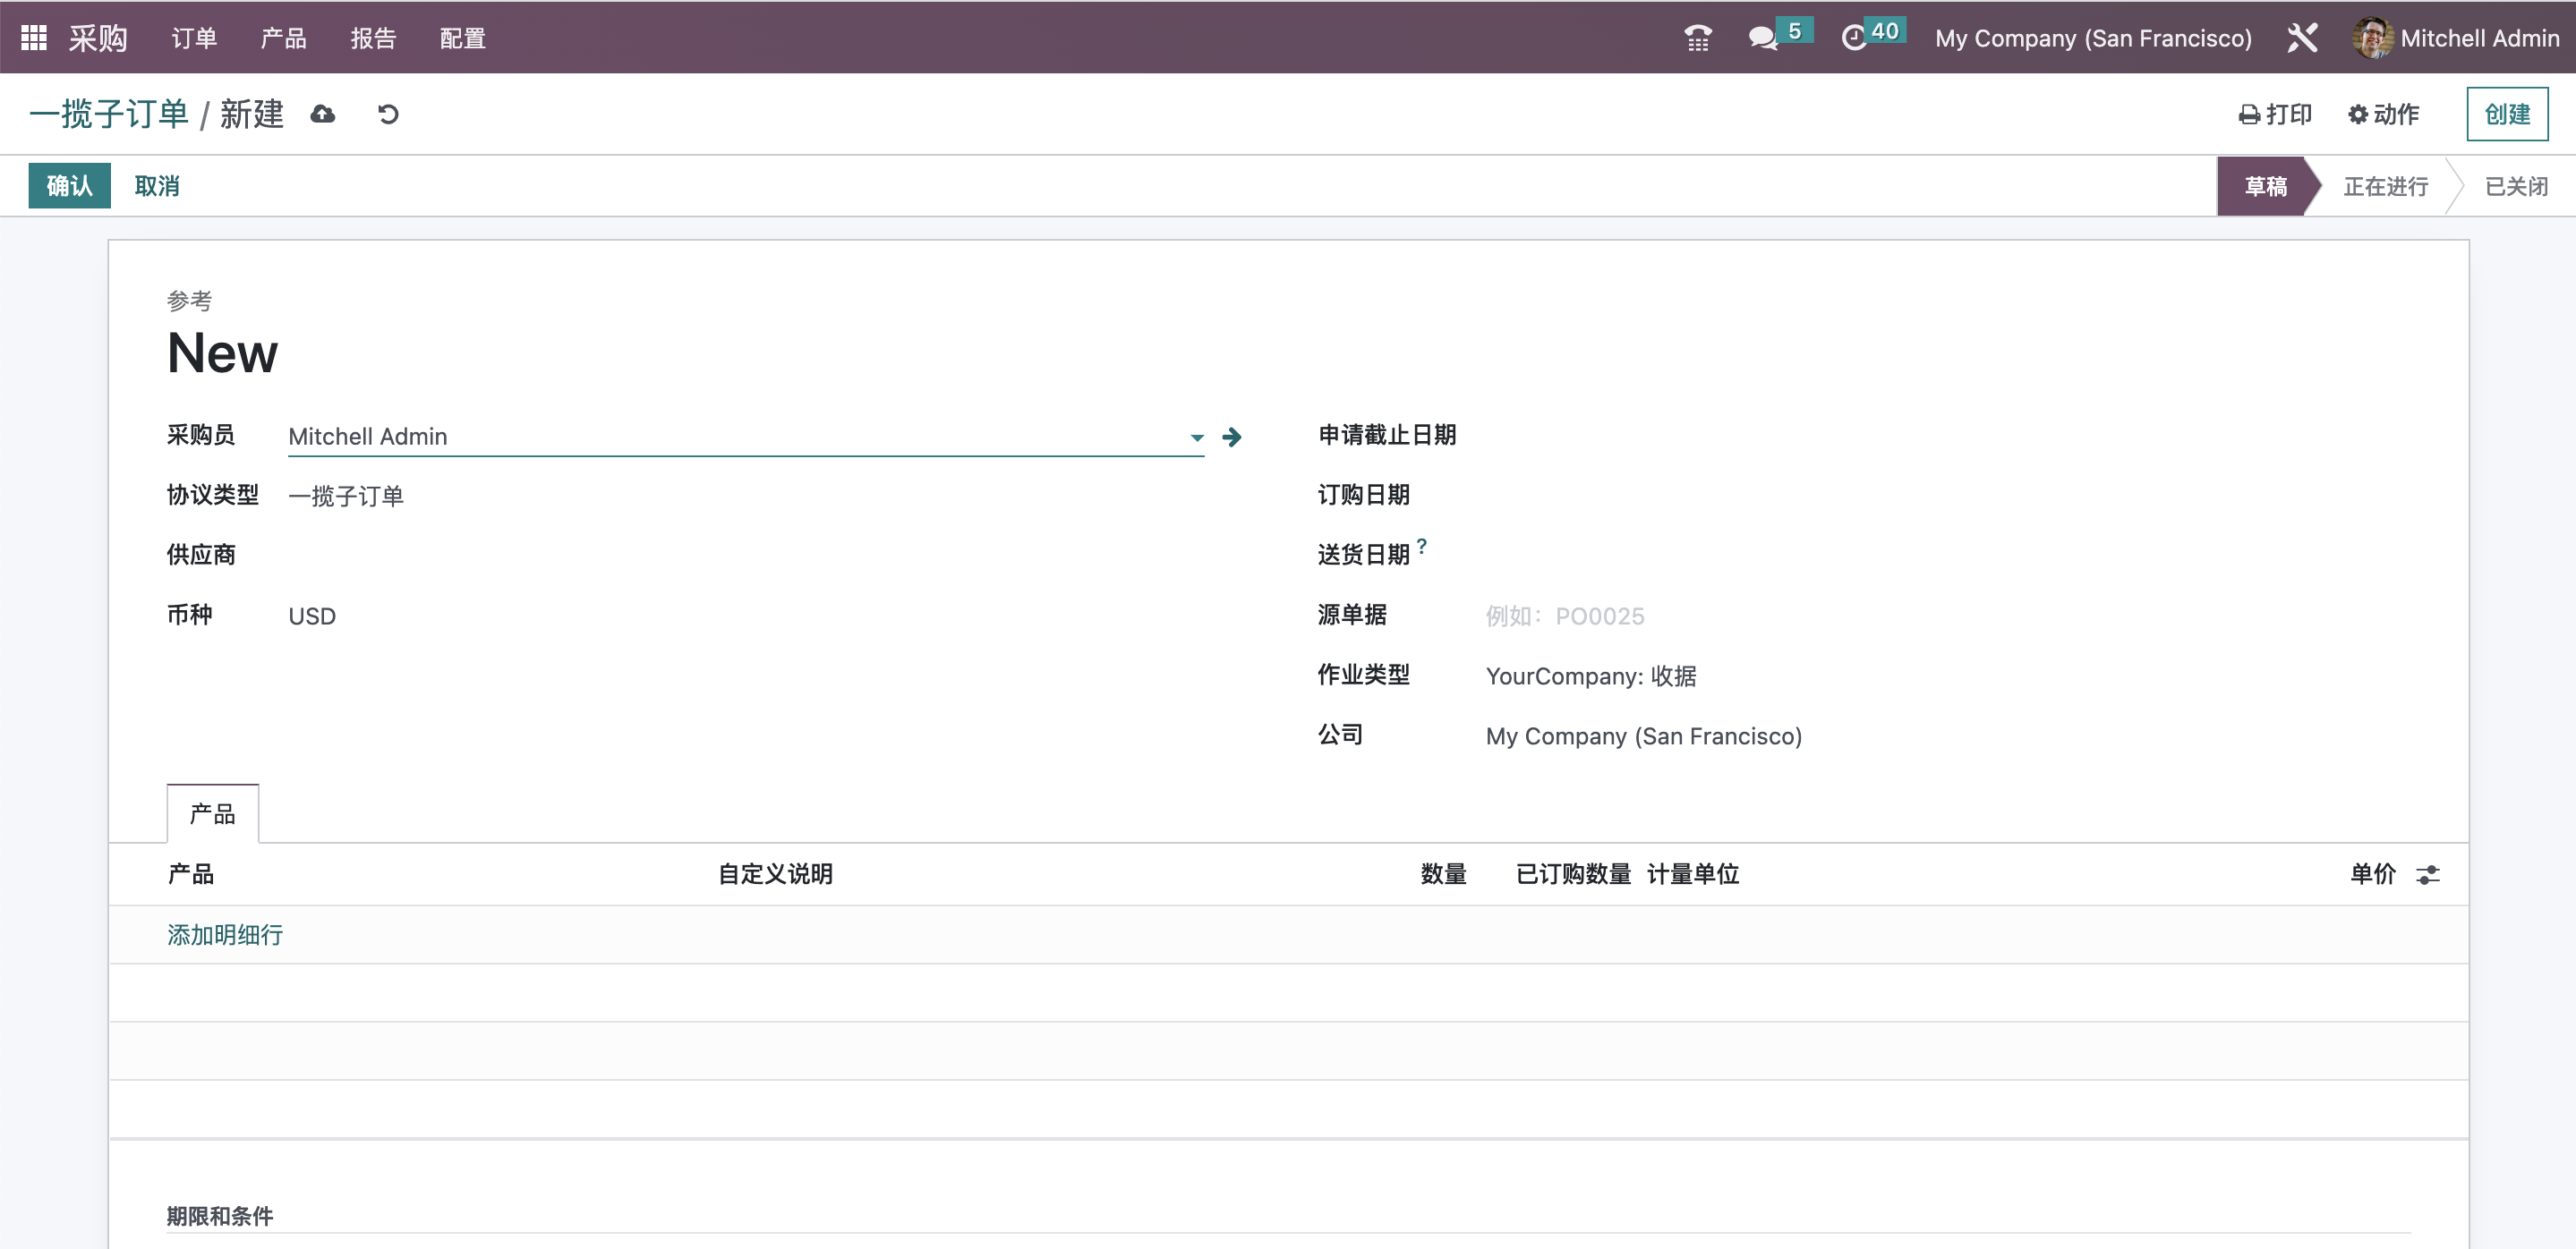2576x1249 pixels.
Task: Open the activities clock icon showing 40
Action: pos(1857,37)
